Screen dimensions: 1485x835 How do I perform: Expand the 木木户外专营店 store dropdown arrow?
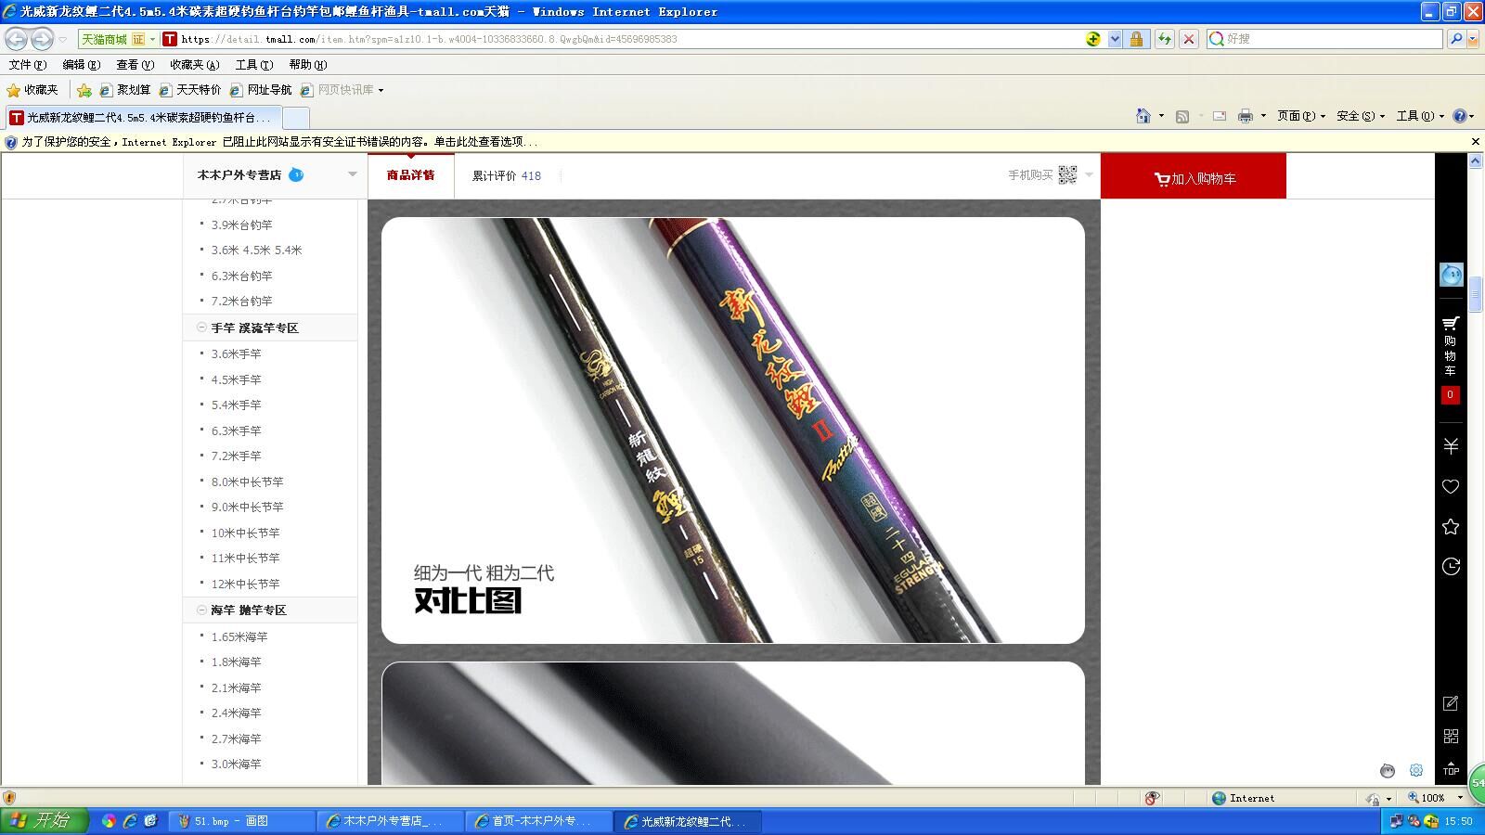(352, 174)
